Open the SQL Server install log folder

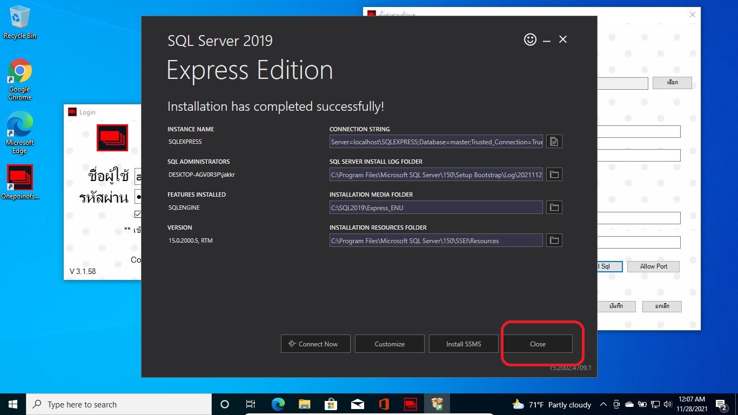pyautogui.click(x=554, y=175)
